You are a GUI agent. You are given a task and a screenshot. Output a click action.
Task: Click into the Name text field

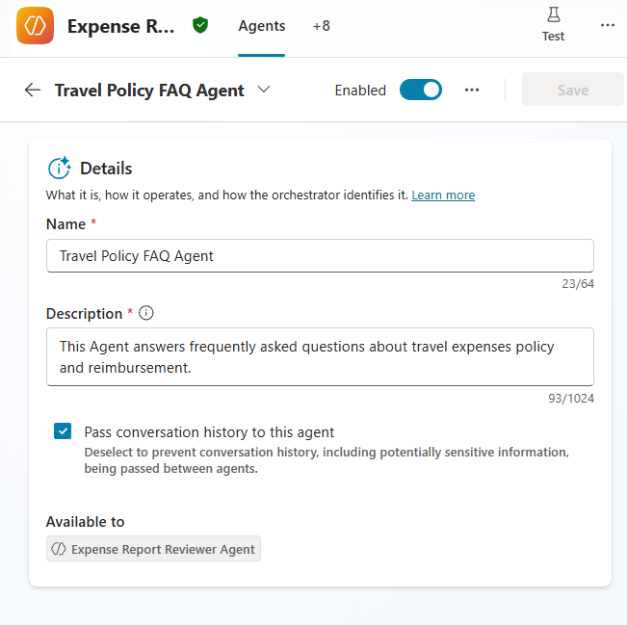tap(320, 256)
